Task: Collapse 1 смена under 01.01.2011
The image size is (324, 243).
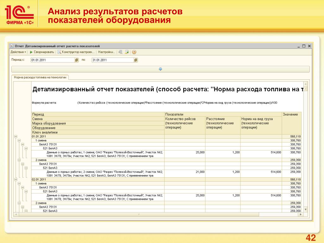Action: (19, 140)
